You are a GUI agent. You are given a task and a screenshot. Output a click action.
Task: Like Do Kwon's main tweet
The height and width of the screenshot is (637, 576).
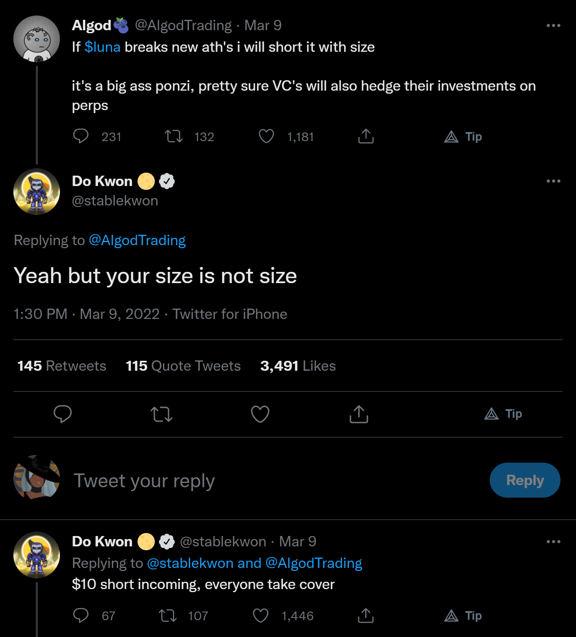[x=260, y=414]
